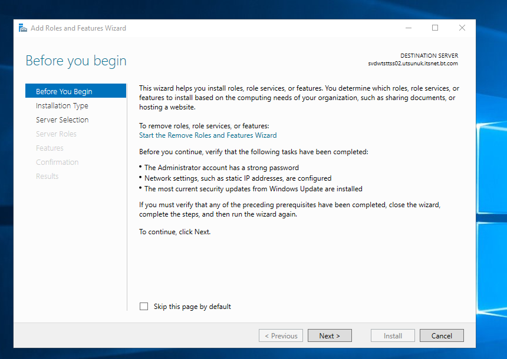Click the Next button
Screen dimensions: 507x359
[330, 336]
